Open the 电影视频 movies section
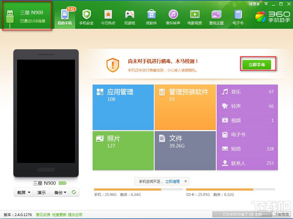The height and width of the screenshot is (219, 293). [194, 16]
